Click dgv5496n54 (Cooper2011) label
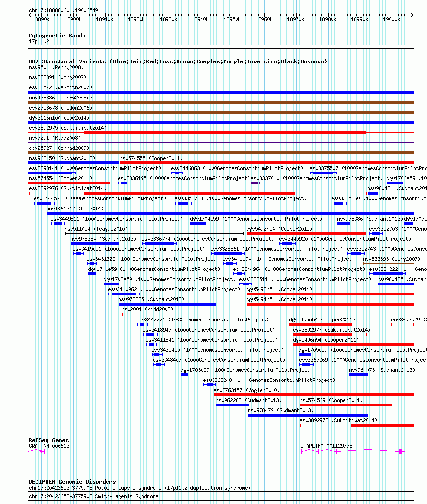The height and width of the screenshot is (504, 427). [326, 340]
